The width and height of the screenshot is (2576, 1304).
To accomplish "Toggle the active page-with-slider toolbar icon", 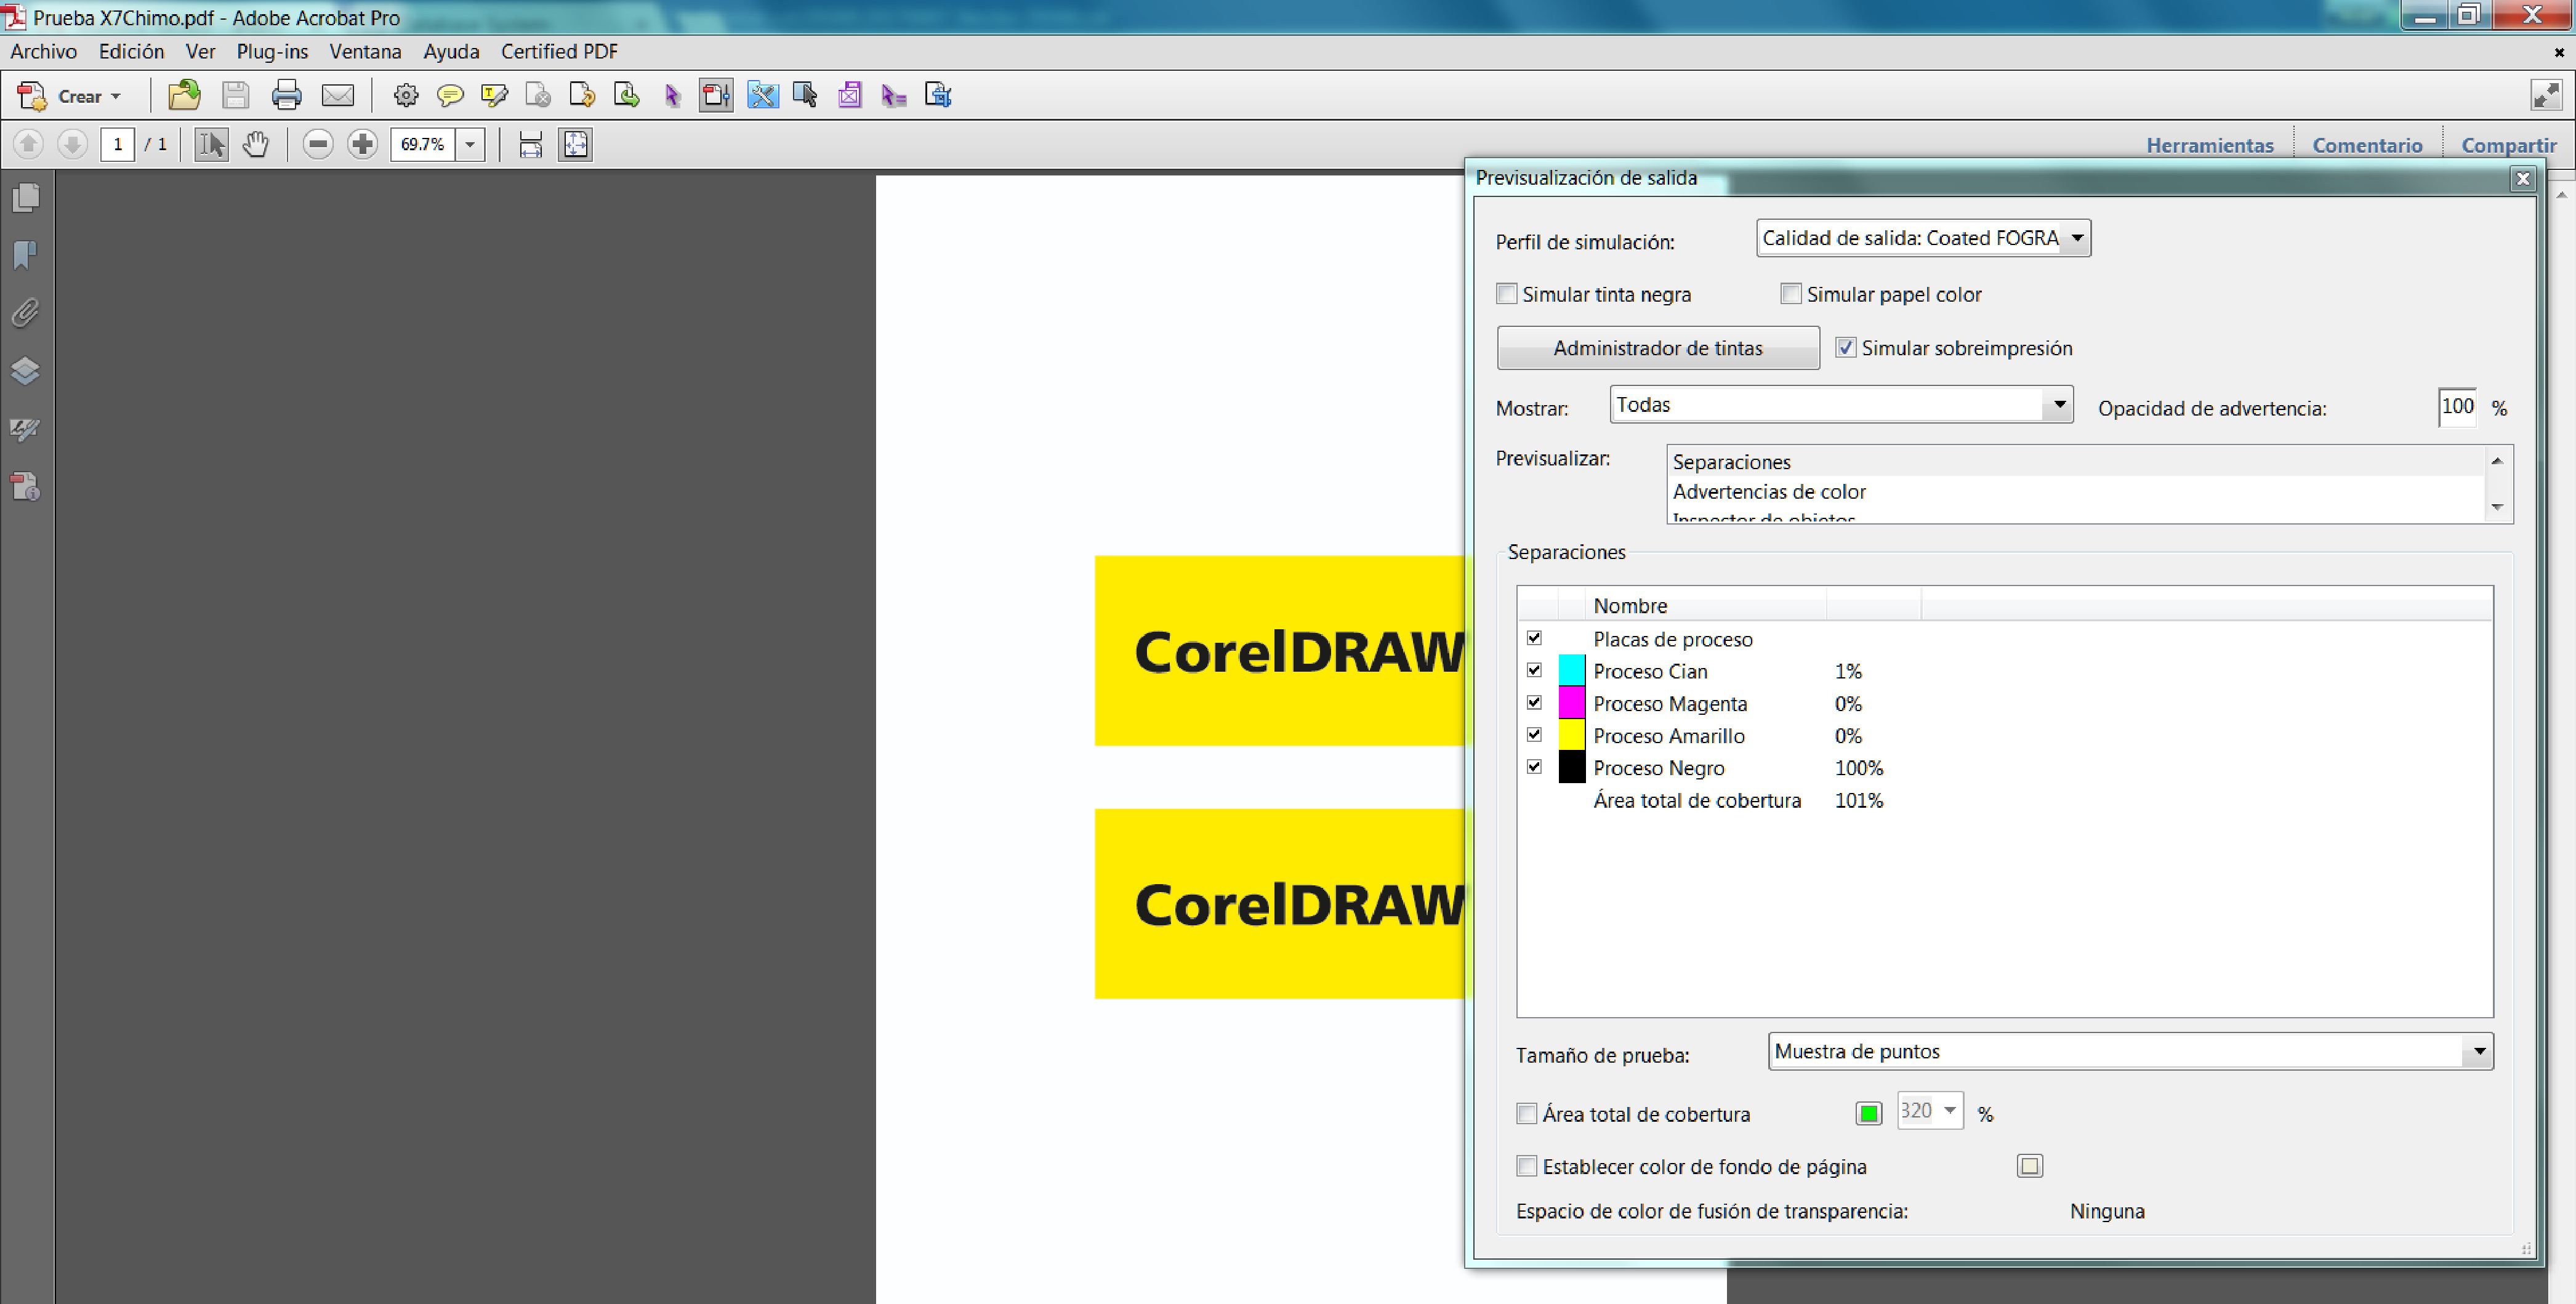I will tap(716, 95).
